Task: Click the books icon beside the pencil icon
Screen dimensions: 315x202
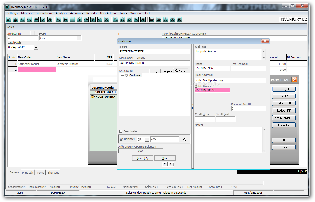Action: (143, 19)
